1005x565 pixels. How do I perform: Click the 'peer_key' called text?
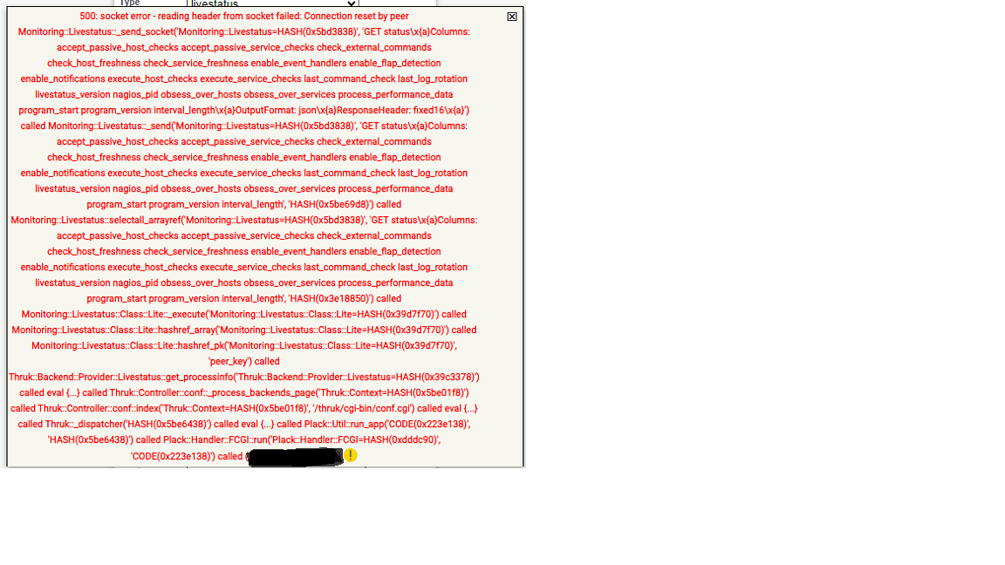(x=243, y=362)
